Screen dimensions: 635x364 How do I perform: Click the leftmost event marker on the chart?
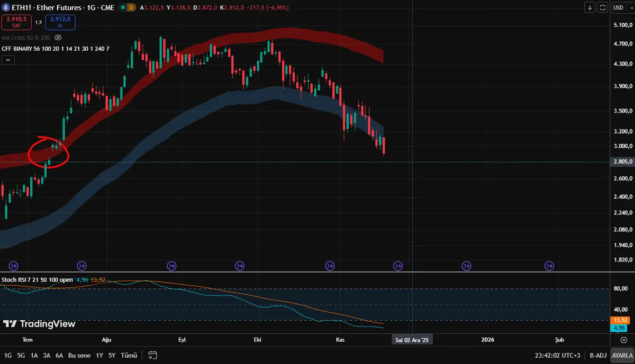(x=14, y=266)
